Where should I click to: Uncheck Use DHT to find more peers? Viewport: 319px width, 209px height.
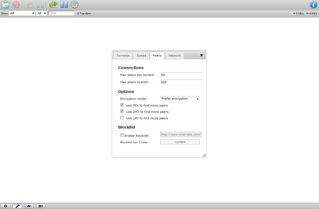(122, 111)
